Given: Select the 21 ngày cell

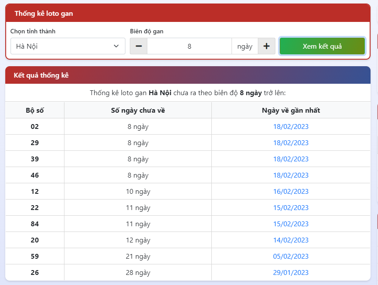Looking at the screenshot, I should click(x=138, y=256).
